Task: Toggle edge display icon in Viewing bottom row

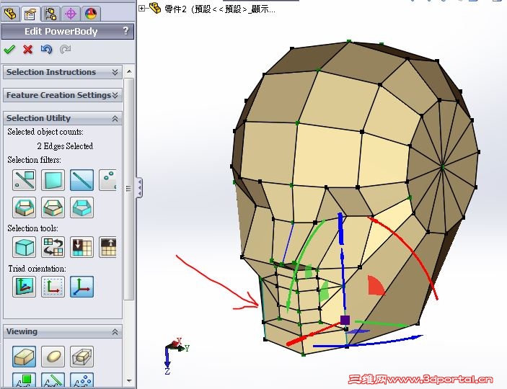Action: (x=53, y=380)
